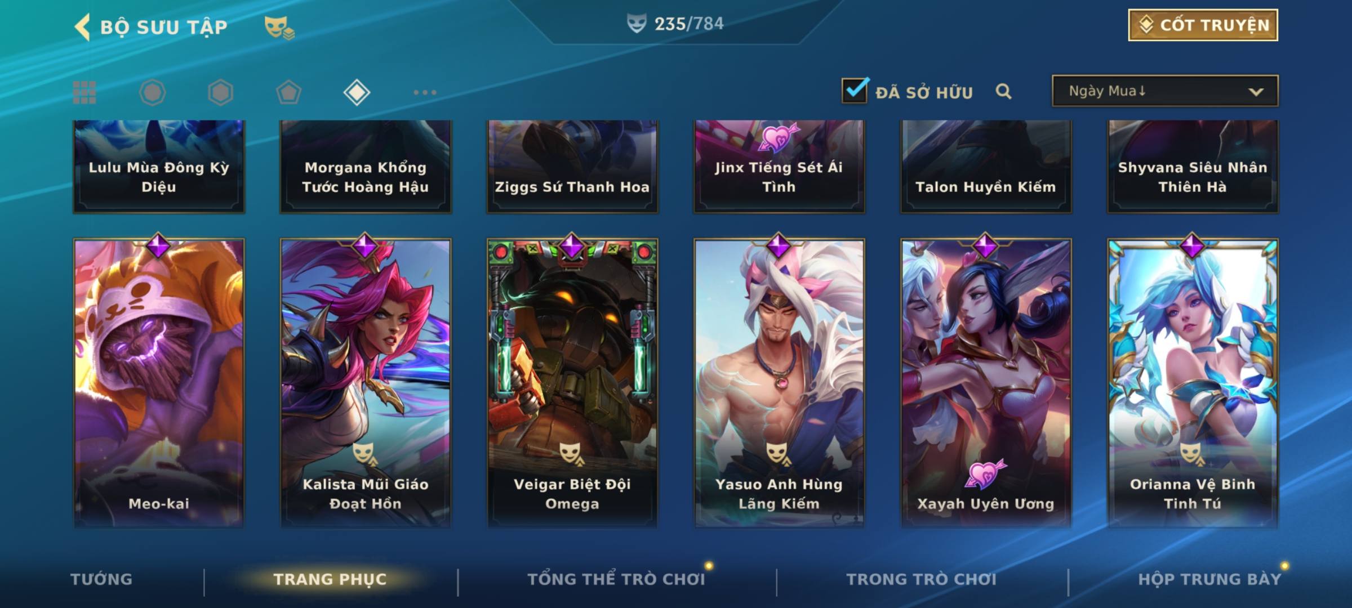This screenshot has width=1352, height=608.
Task: Switch to the Tổng Thể Trò Chơi tab
Action: point(616,579)
